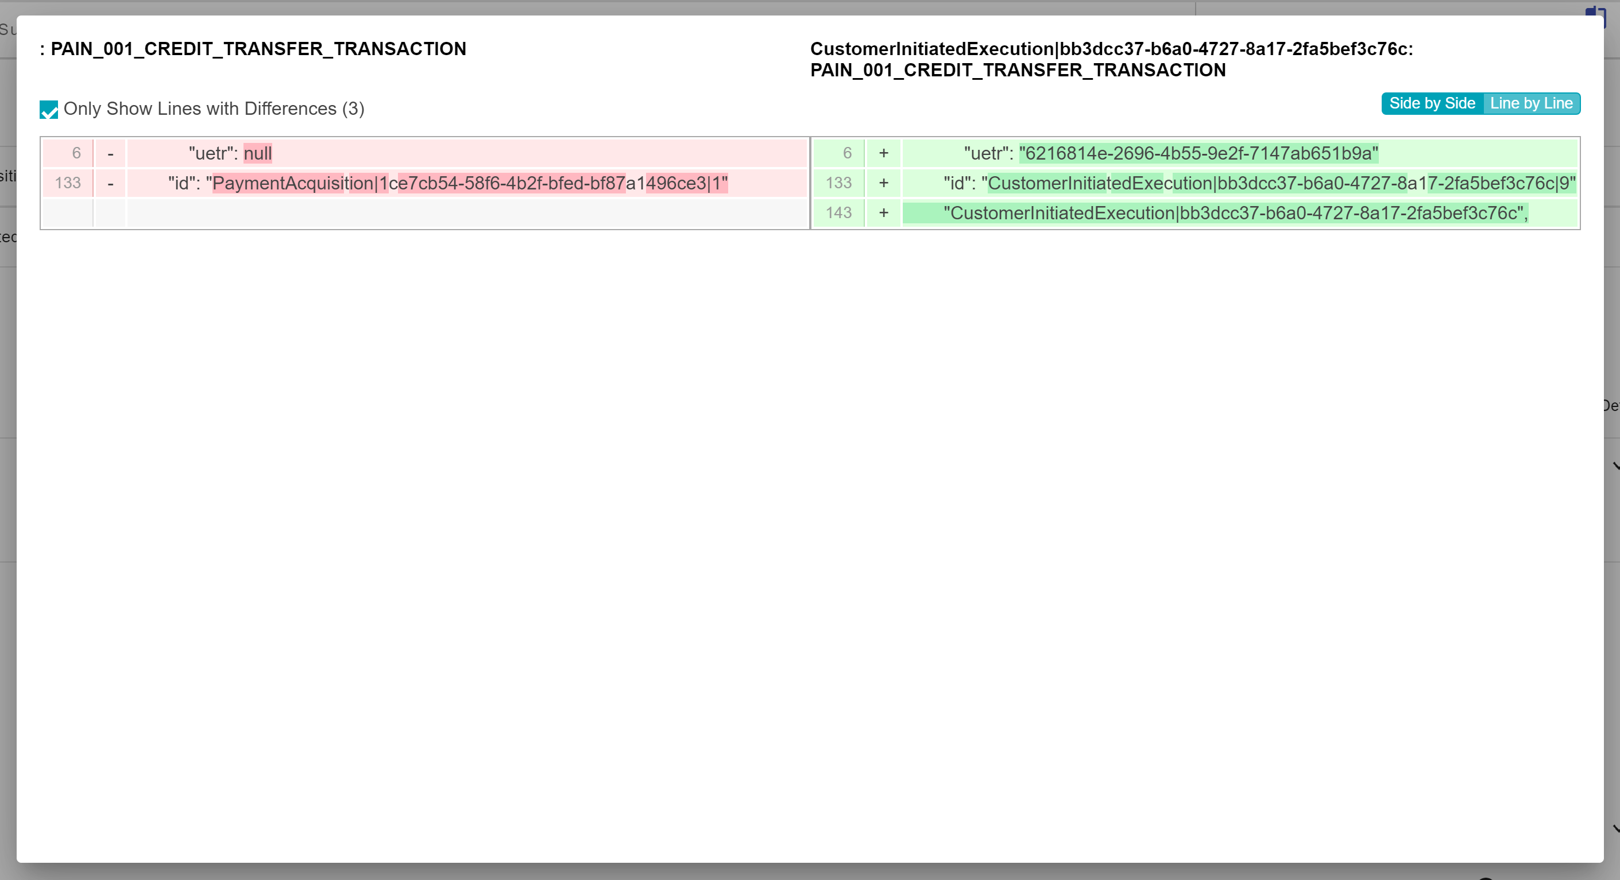Viewport: 1620px width, 880px height.
Task: Click the plus marker on right line 6
Action: point(883,153)
